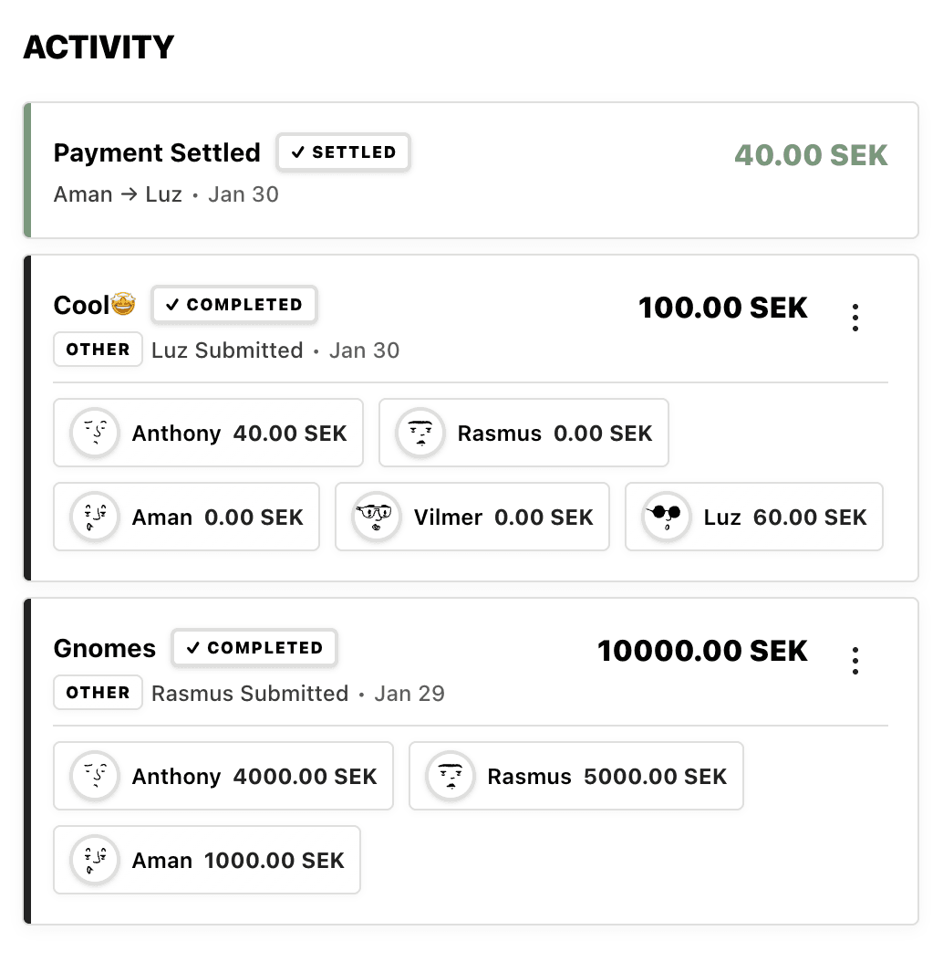
Task: Open the three-dot menu on the Gnomes expense
Action: (855, 659)
